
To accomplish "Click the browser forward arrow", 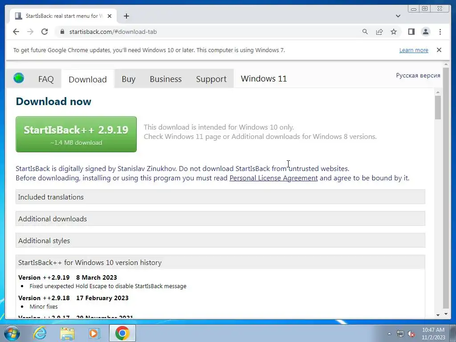I will (x=30, y=32).
